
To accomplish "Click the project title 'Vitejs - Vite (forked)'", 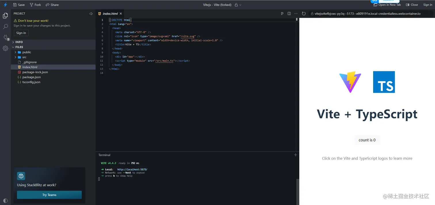I will (x=217, y=5).
